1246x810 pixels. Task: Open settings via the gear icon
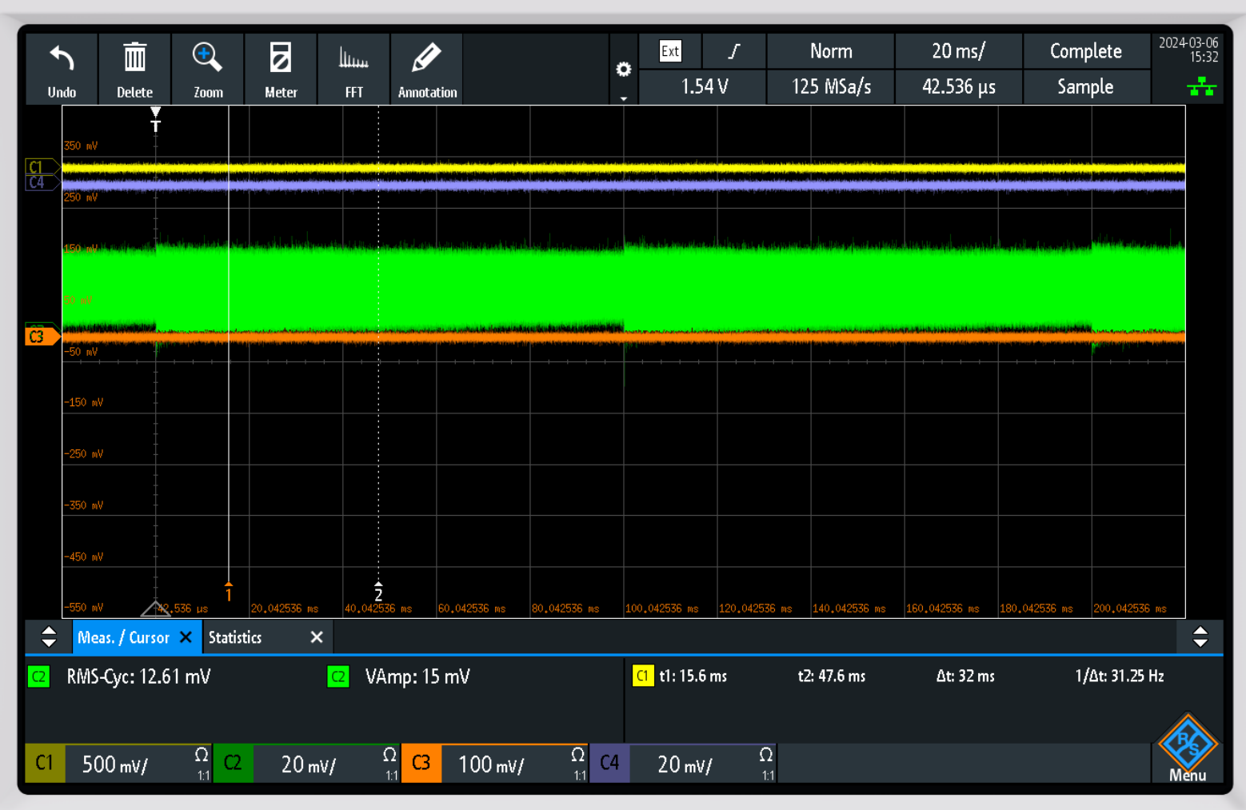pyautogui.click(x=624, y=70)
